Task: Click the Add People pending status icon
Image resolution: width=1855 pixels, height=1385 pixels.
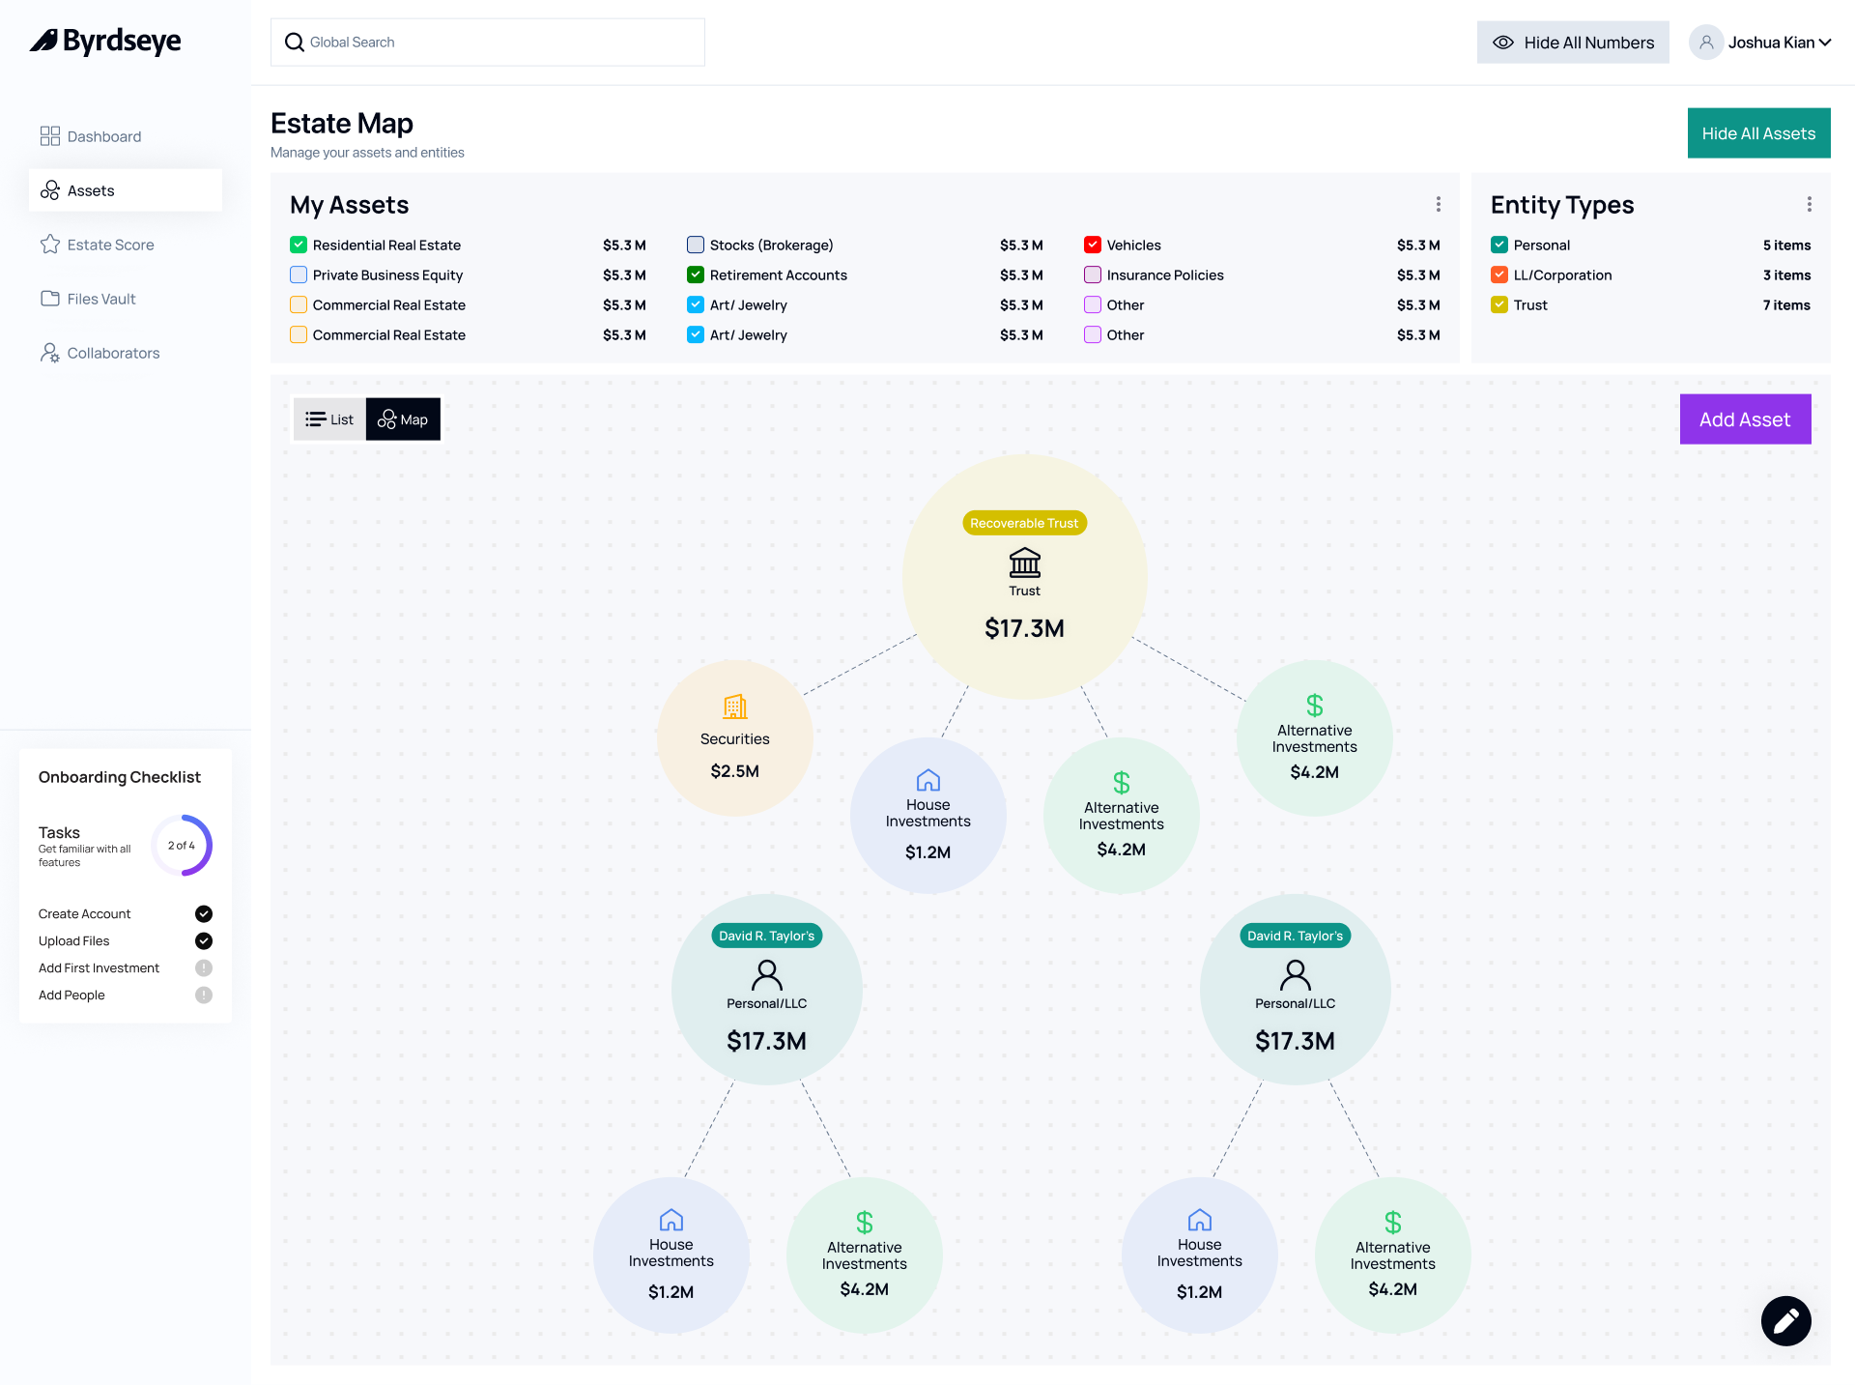Action: (204, 995)
